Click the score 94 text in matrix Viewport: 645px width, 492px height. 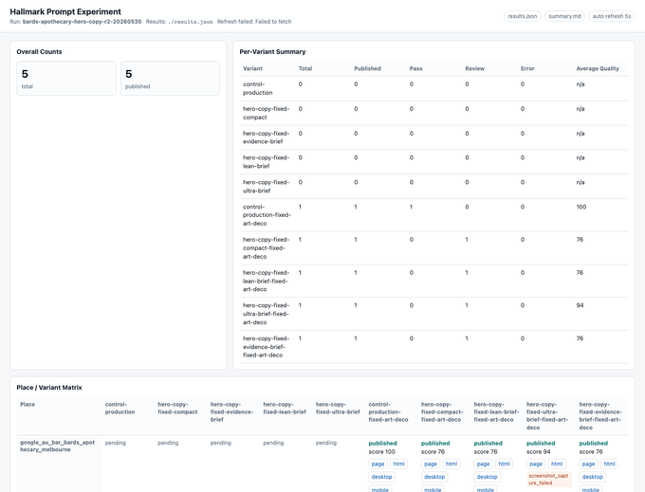click(x=539, y=452)
